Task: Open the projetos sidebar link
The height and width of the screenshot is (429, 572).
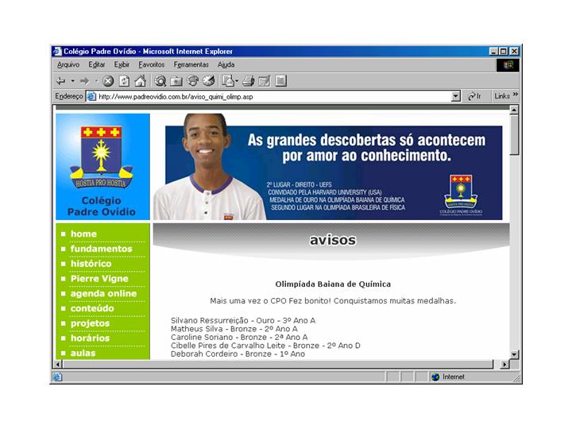Action: coord(90,323)
